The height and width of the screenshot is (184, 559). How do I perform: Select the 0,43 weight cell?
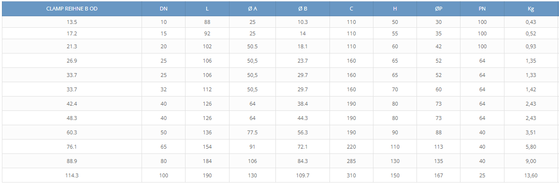pyautogui.click(x=531, y=22)
